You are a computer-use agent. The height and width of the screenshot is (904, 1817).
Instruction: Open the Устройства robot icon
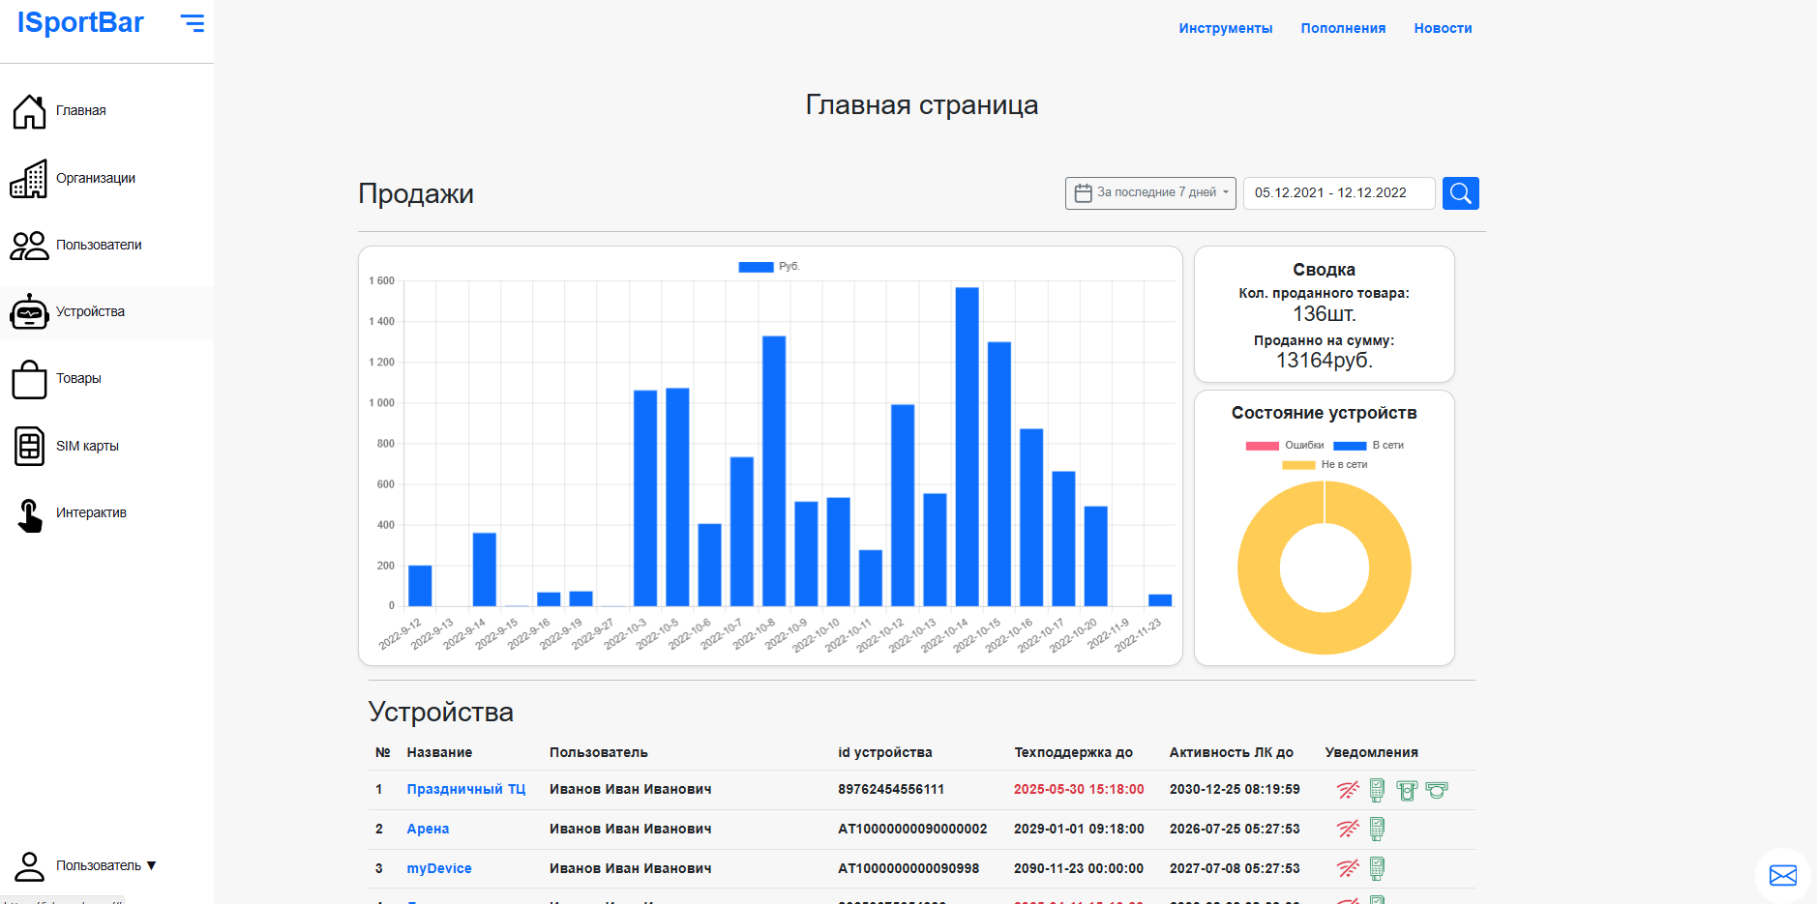29,311
